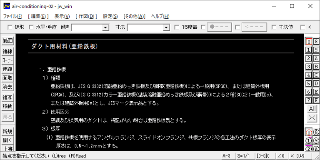320x160 pixels.
Task: Open the 設定(S) menu
Action: [110, 17]
